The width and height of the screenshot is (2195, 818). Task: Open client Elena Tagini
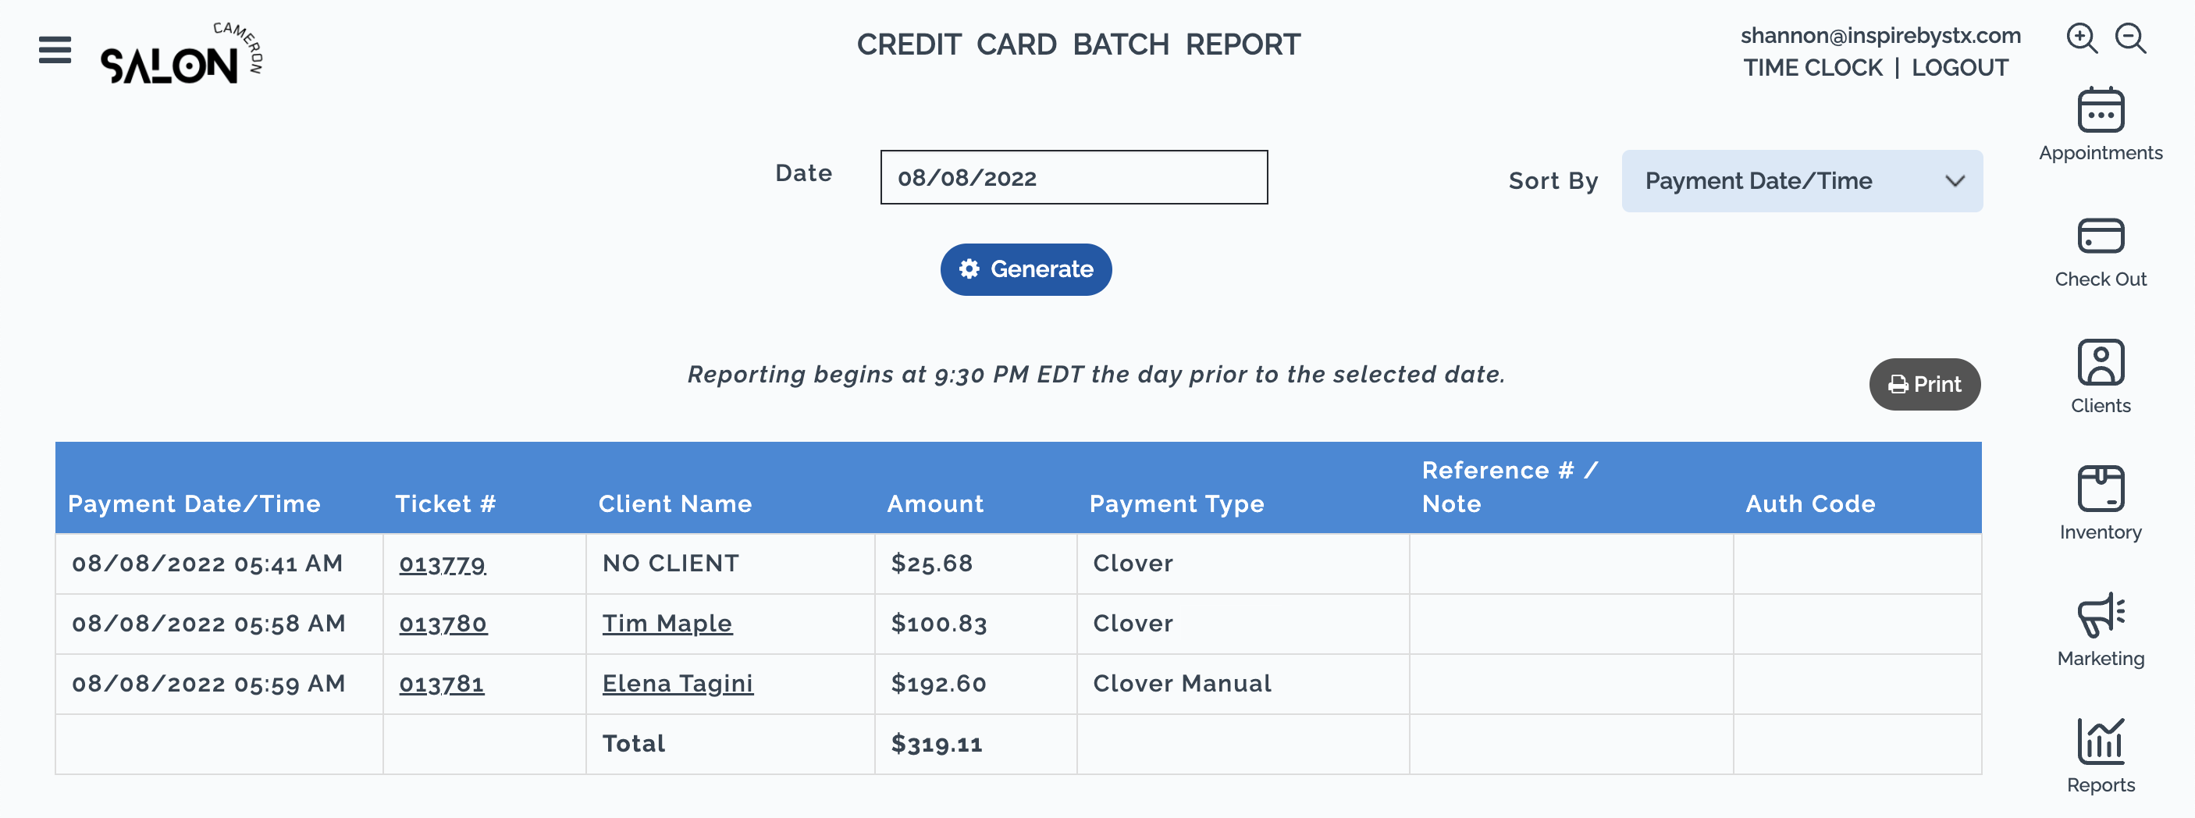pos(678,685)
